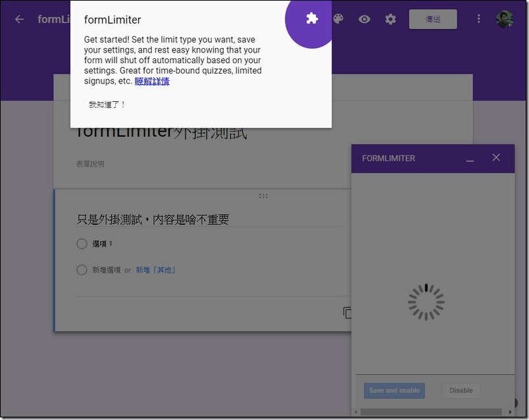Click the 新增「其他」 link
The width and height of the screenshot is (529, 420).
(155, 269)
